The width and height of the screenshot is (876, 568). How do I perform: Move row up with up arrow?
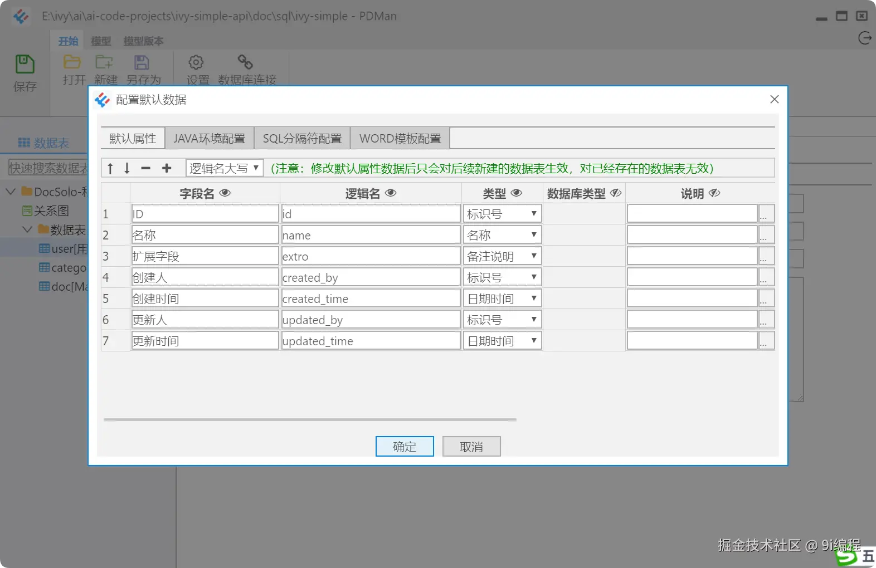point(110,168)
